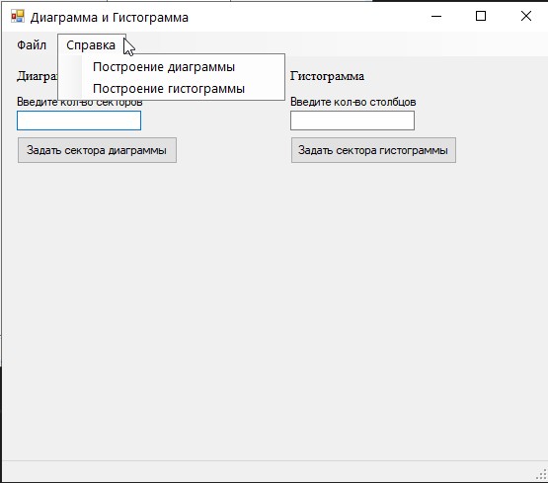Click the icon margin beside Построение гистограммы
Viewport: 548px width, 483px height.
pos(71,89)
